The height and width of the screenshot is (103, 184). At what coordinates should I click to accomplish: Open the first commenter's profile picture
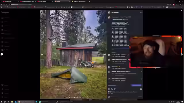coord(109,55)
